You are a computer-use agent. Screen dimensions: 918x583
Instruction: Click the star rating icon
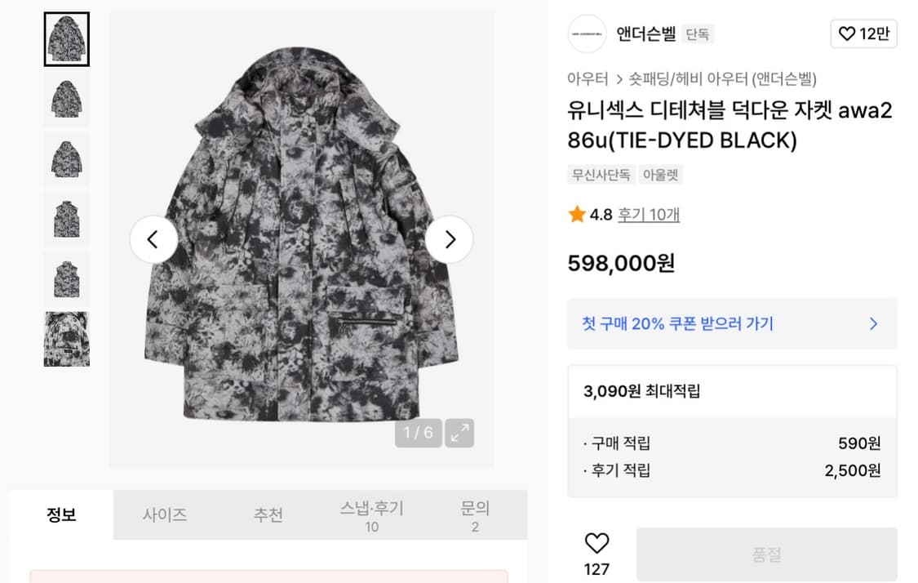coord(574,214)
